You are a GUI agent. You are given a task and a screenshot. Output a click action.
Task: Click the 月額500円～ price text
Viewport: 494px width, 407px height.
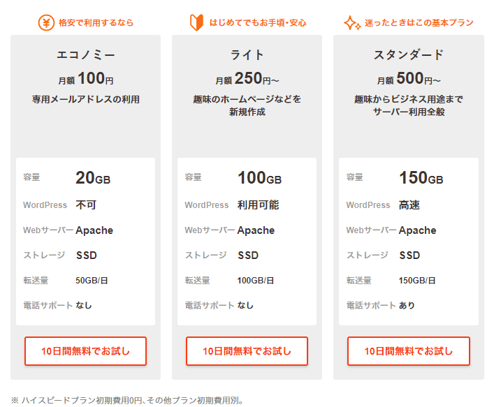409,78
